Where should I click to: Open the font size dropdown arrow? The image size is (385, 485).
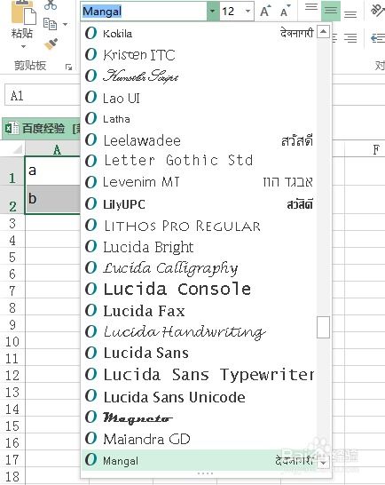point(247,12)
